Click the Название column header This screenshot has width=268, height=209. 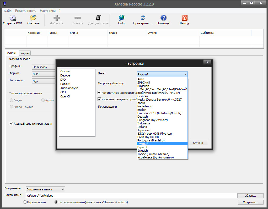(36, 33)
